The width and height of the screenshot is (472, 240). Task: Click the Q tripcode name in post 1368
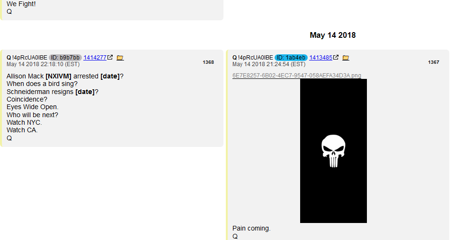[27, 58]
